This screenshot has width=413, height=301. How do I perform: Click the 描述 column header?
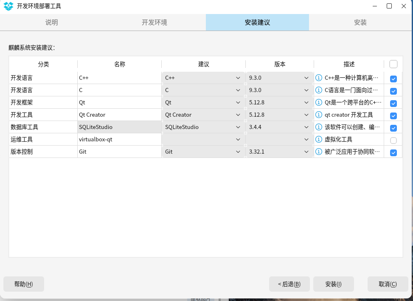click(x=349, y=64)
